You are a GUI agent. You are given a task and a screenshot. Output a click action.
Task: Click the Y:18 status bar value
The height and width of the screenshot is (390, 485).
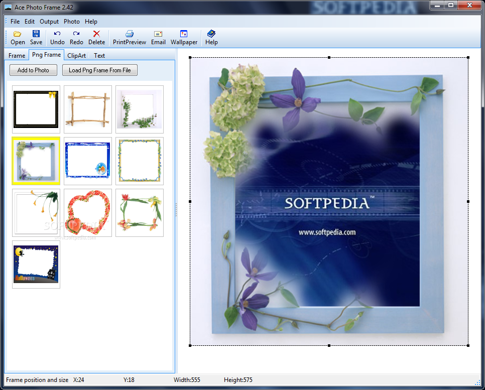pyautogui.click(x=129, y=380)
